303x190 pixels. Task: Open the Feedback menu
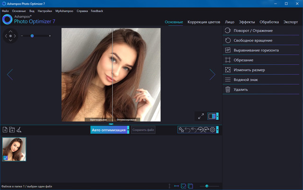(97, 11)
